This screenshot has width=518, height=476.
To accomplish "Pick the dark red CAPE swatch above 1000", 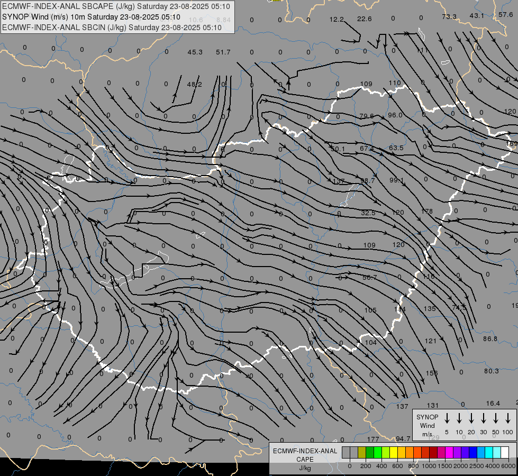I will tap(433, 453).
